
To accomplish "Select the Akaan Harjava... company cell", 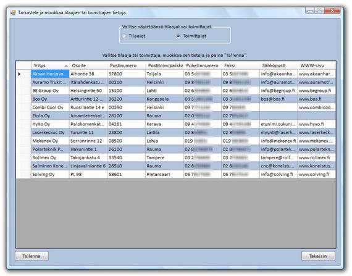I will 50,74.
